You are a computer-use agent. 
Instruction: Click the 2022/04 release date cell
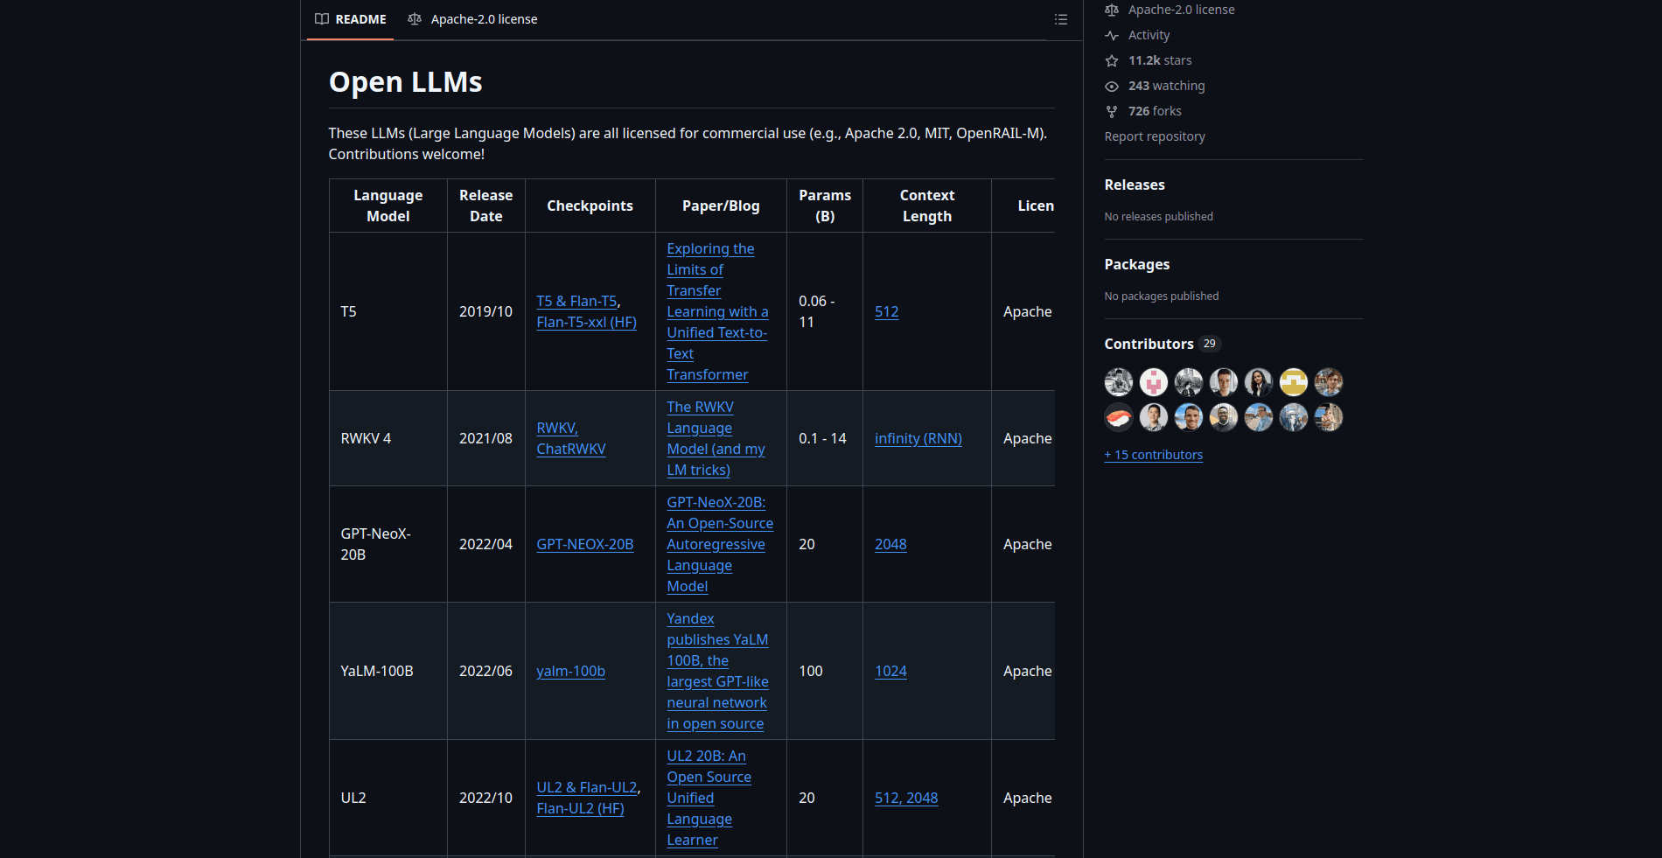(485, 544)
